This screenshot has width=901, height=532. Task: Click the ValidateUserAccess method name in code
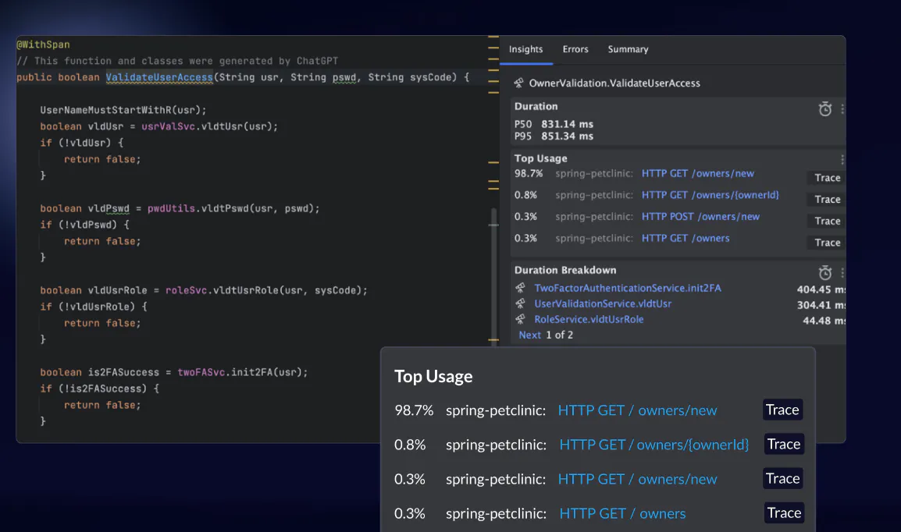[x=159, y=77]
